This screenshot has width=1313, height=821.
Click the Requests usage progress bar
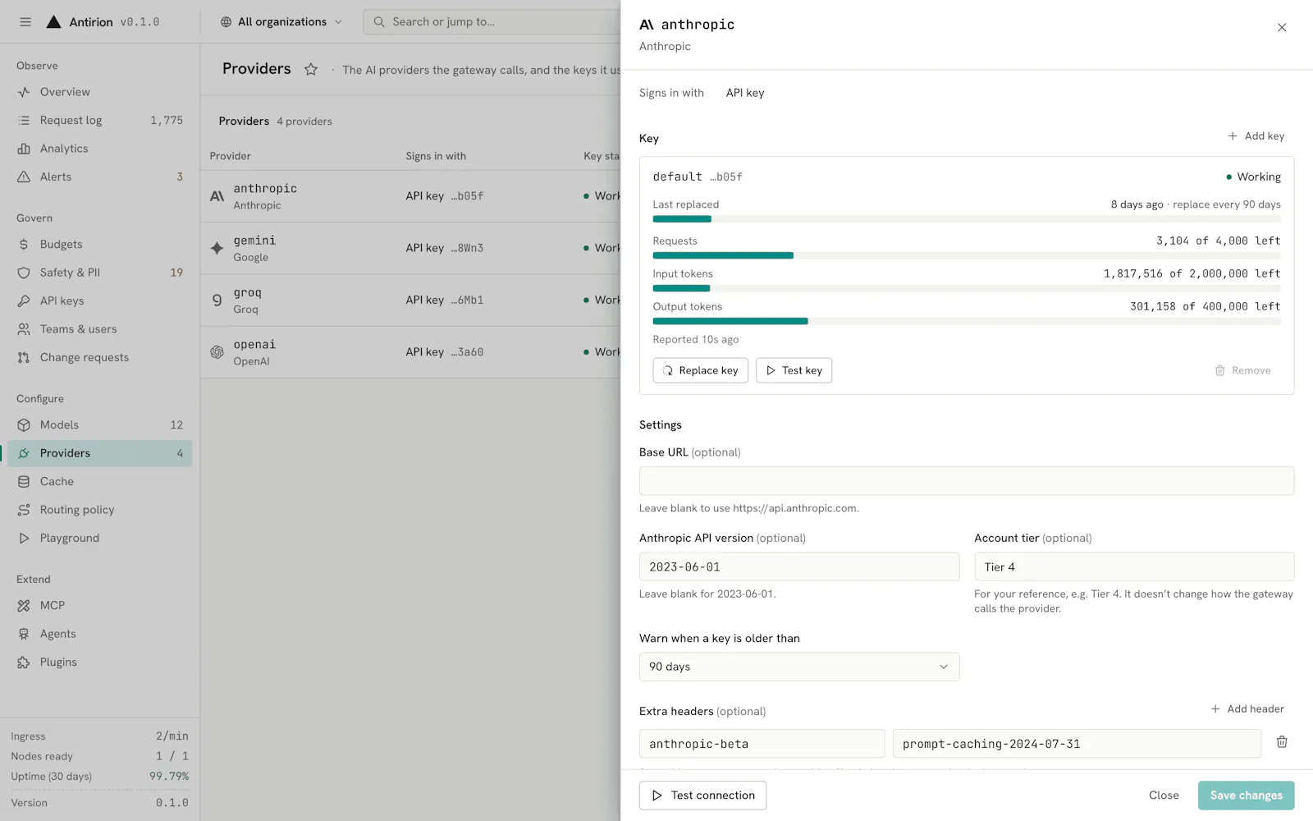[x=967, y=255]
